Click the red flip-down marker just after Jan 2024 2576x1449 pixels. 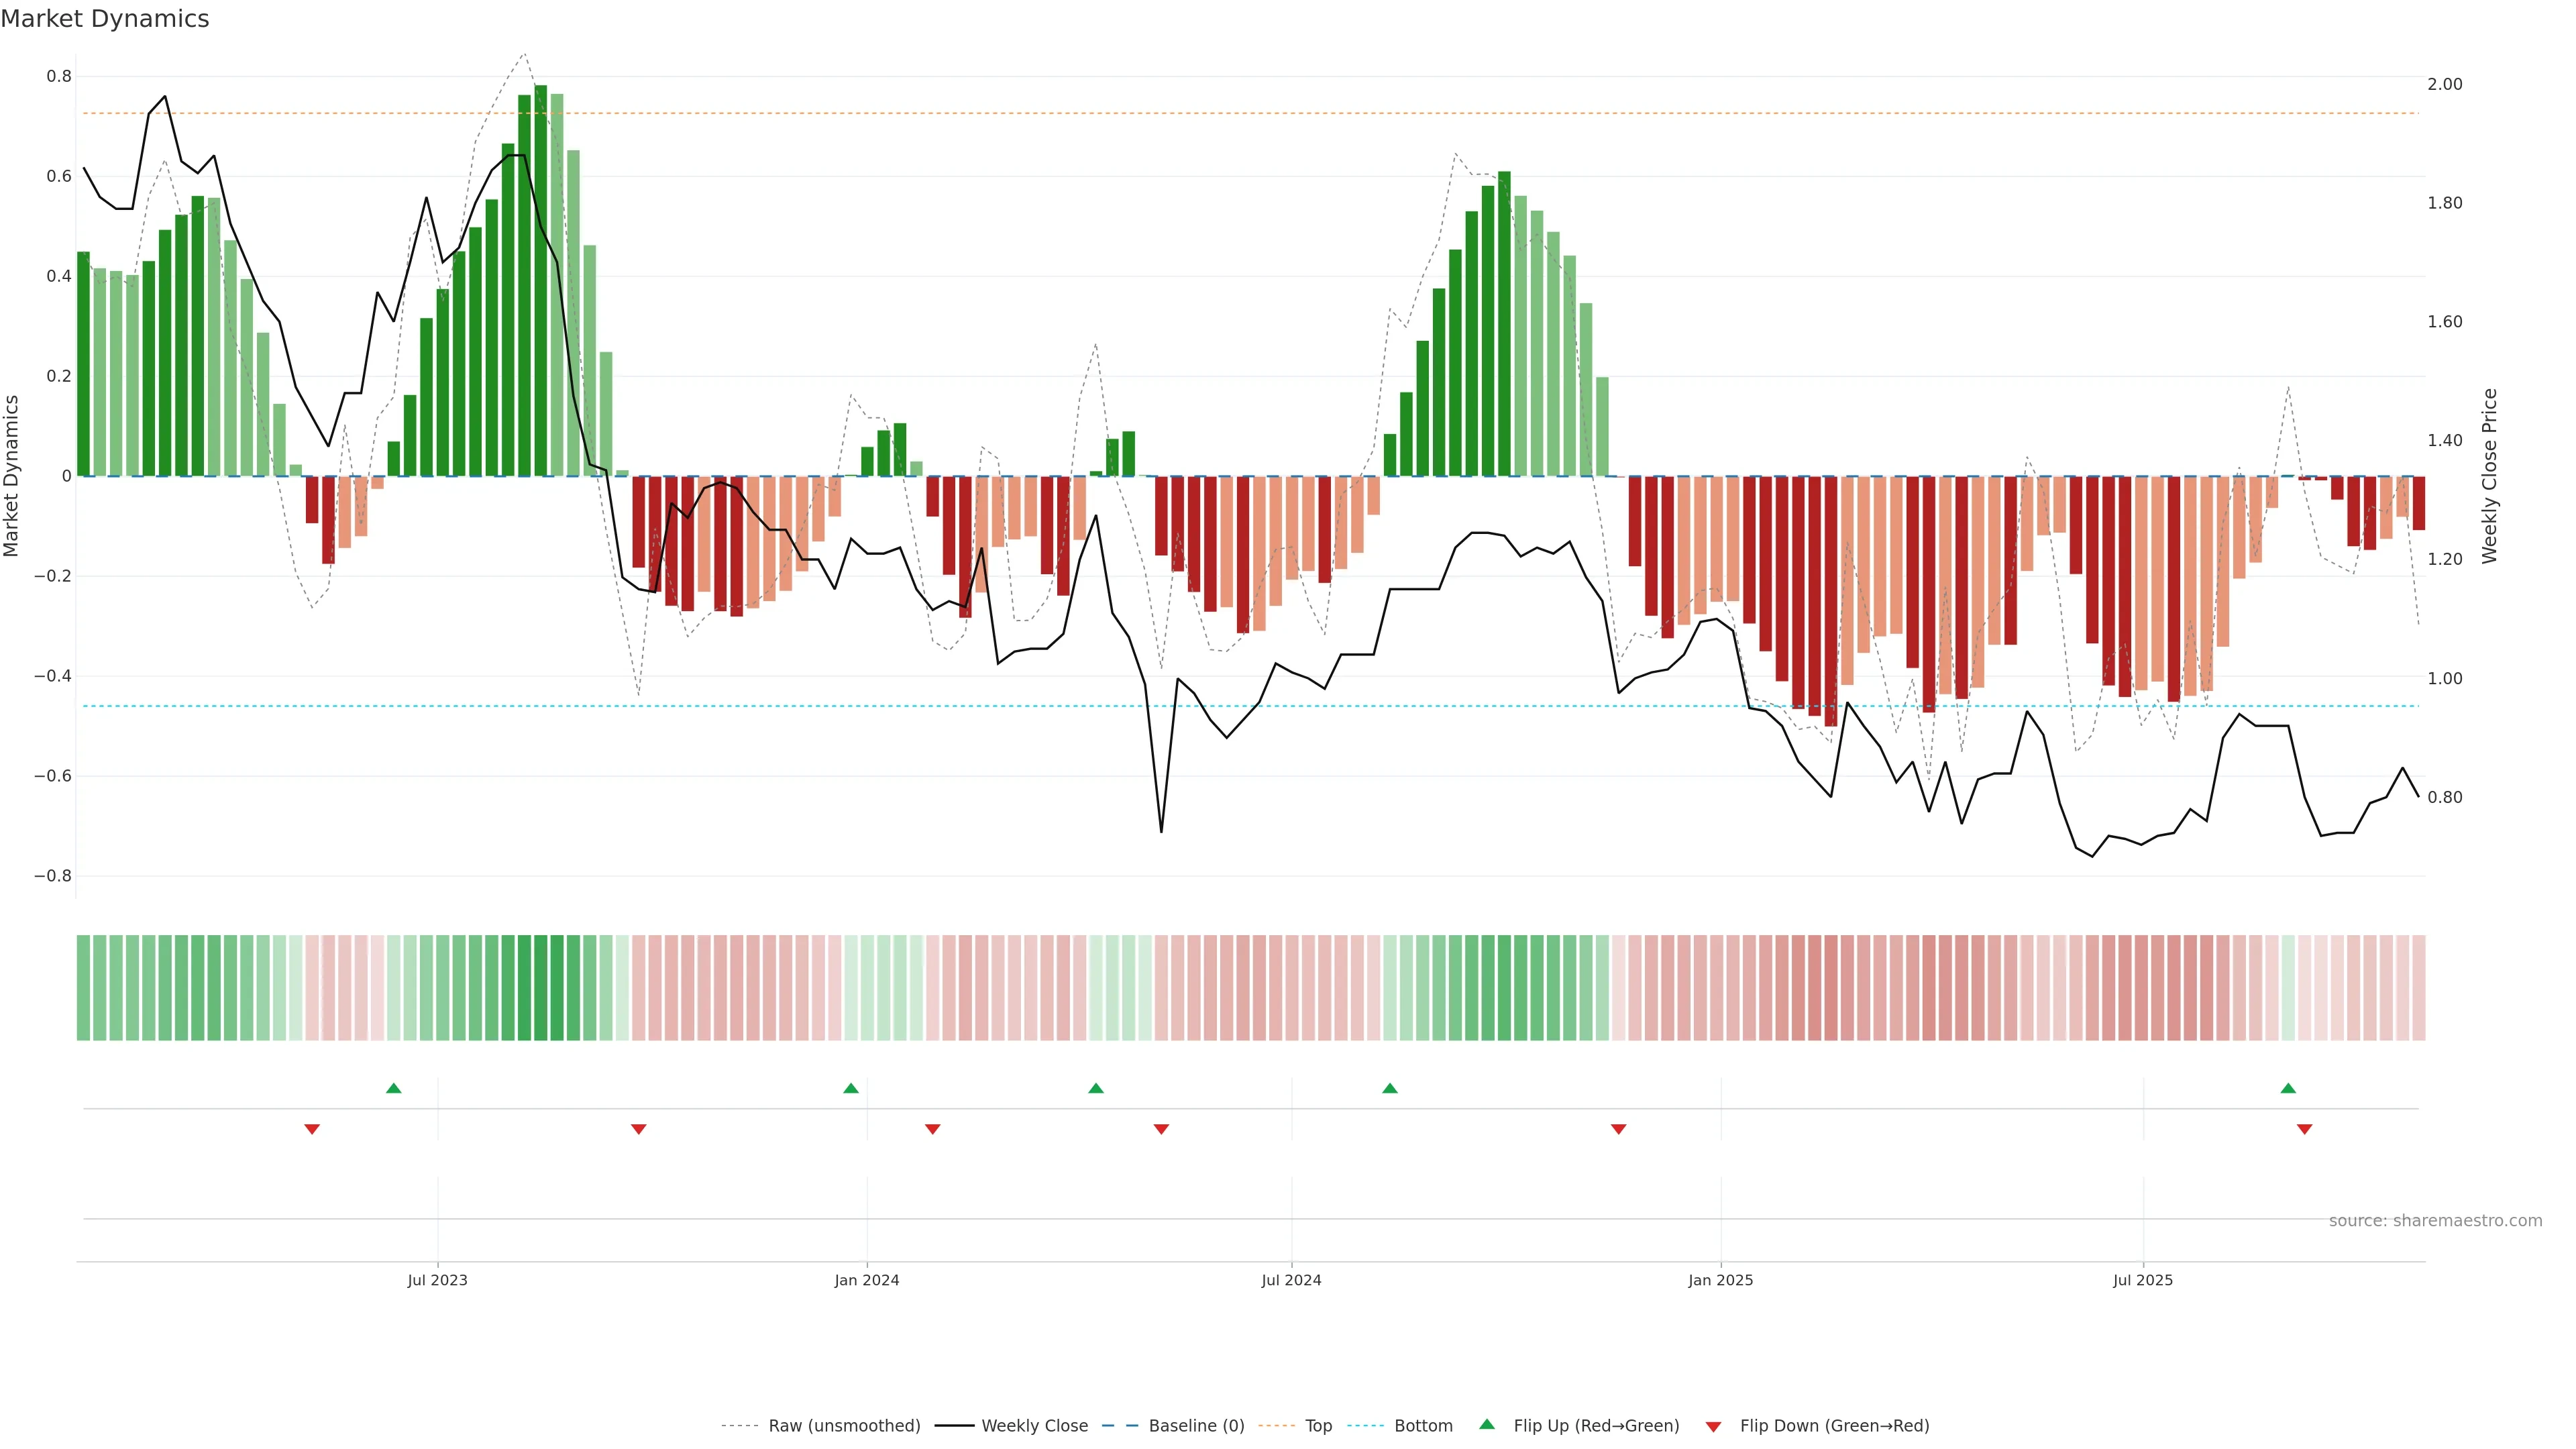click(x=933, y=1129)
